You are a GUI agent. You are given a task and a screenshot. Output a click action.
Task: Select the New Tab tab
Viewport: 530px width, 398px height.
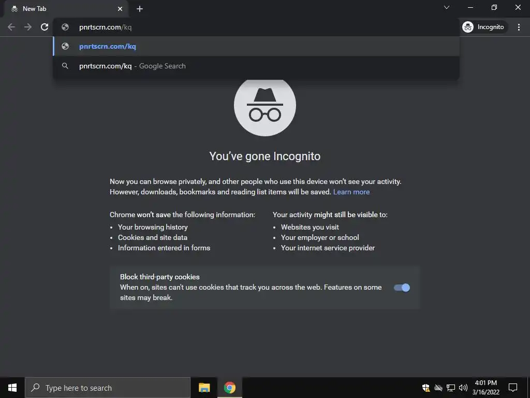pyautogui.click(x=66, y=9)
